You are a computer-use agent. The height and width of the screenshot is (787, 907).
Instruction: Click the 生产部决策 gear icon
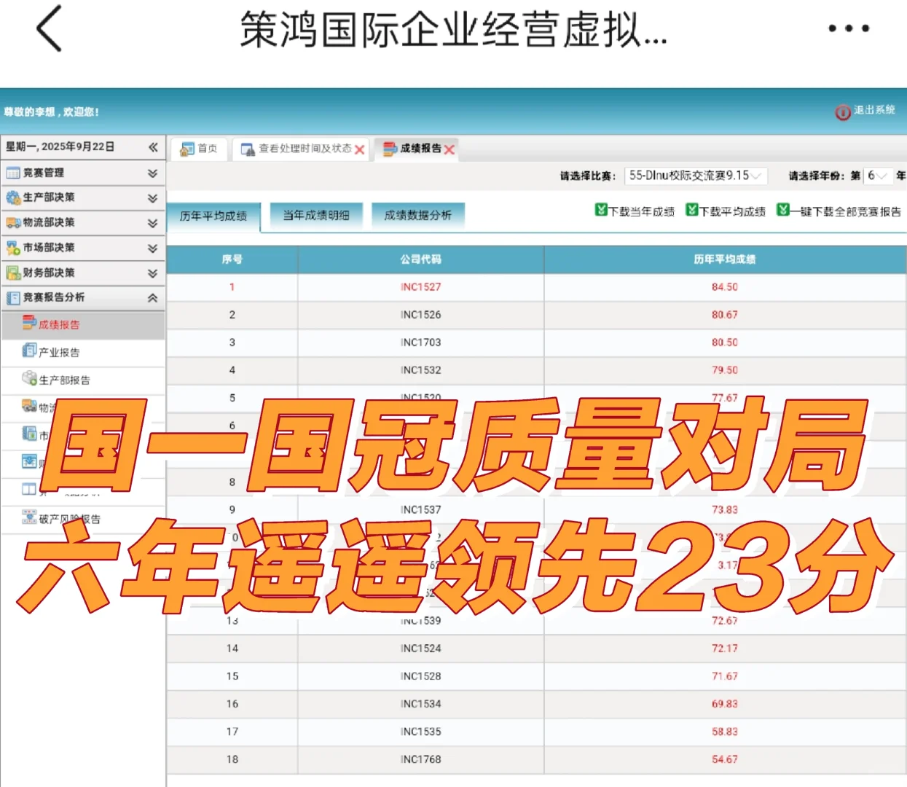point(13,197)
